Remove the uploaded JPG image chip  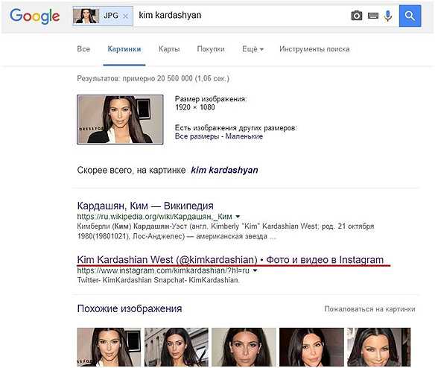pos(125,16)
